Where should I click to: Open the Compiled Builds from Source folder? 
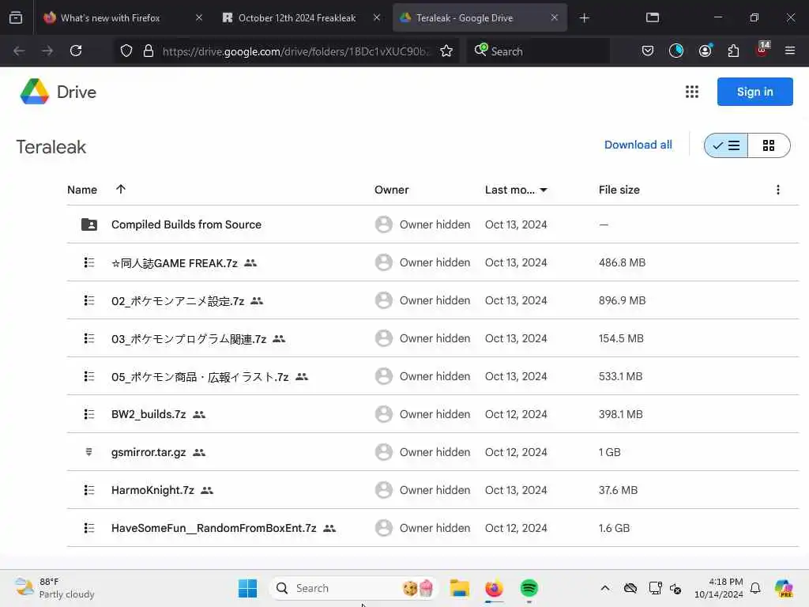click(x=186, y=224)
